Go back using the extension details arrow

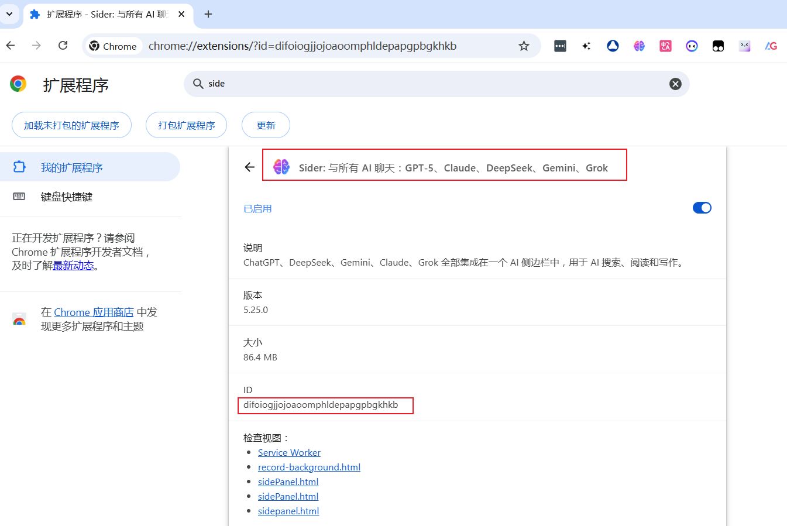[250, 167]
